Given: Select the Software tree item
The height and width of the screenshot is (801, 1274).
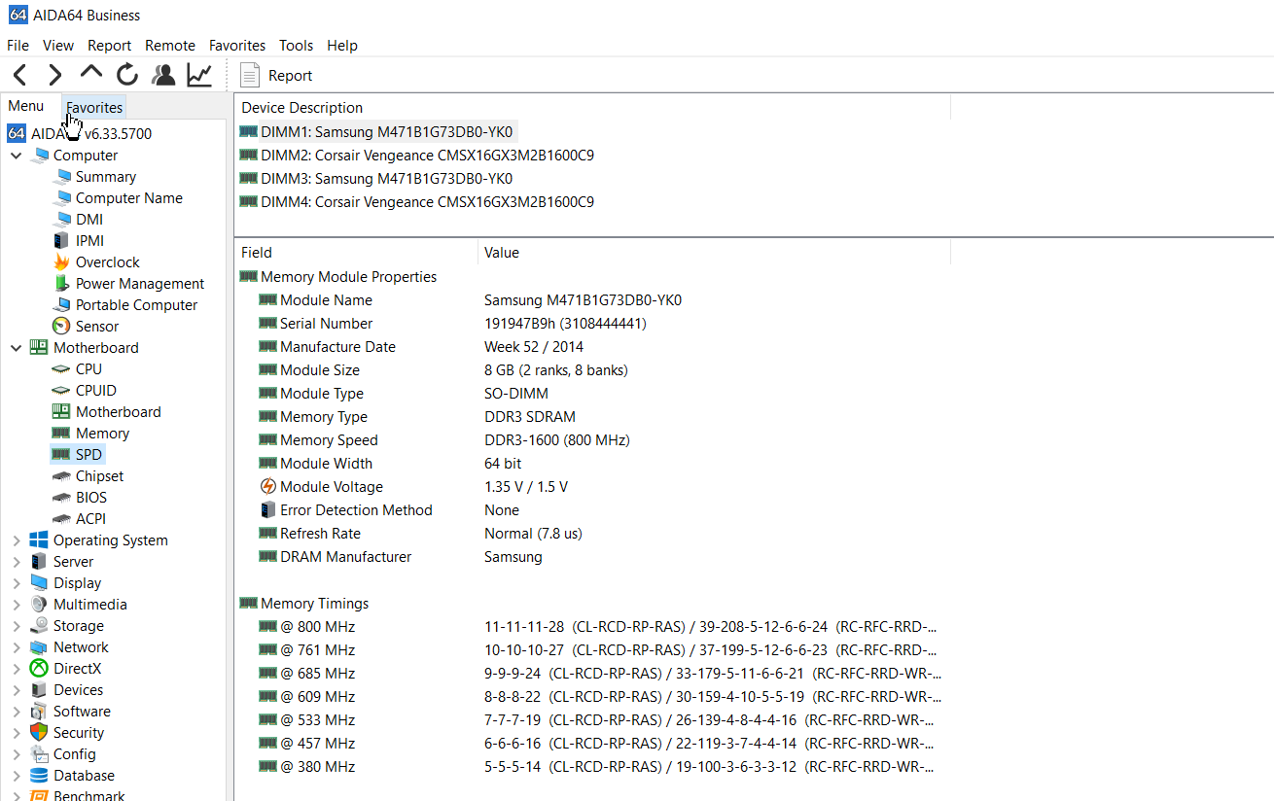Looking at the screenshot, I should tap(82, 711).
